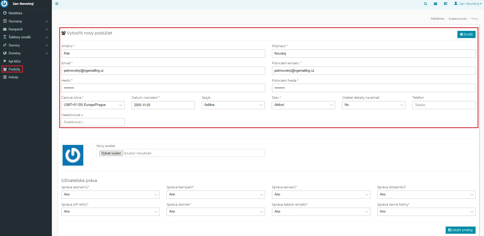484x236 pixels.
Task: Open Ankety in the sidebar
Action: pos(13,77)
